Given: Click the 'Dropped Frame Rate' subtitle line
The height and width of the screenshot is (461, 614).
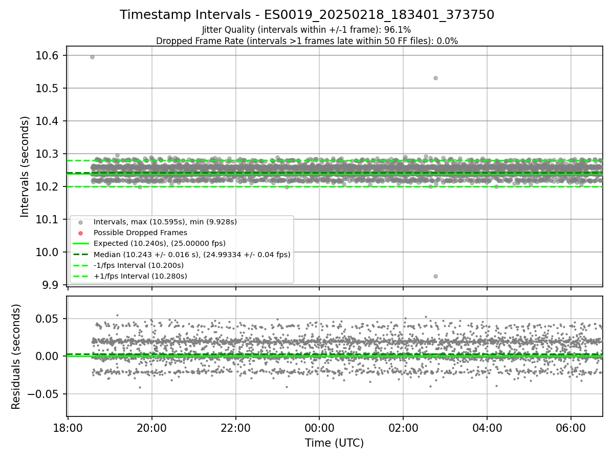Looking at the screenshot, I should [307, 40].
